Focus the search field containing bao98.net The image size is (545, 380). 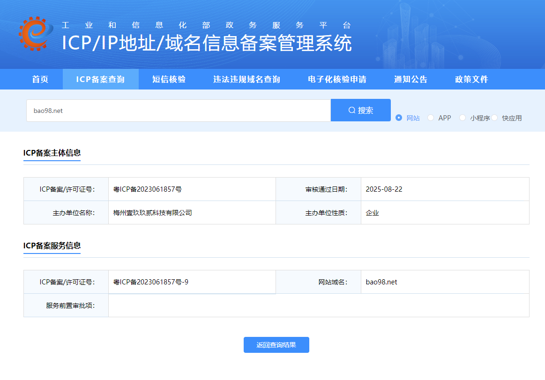[x=178, y=111]
